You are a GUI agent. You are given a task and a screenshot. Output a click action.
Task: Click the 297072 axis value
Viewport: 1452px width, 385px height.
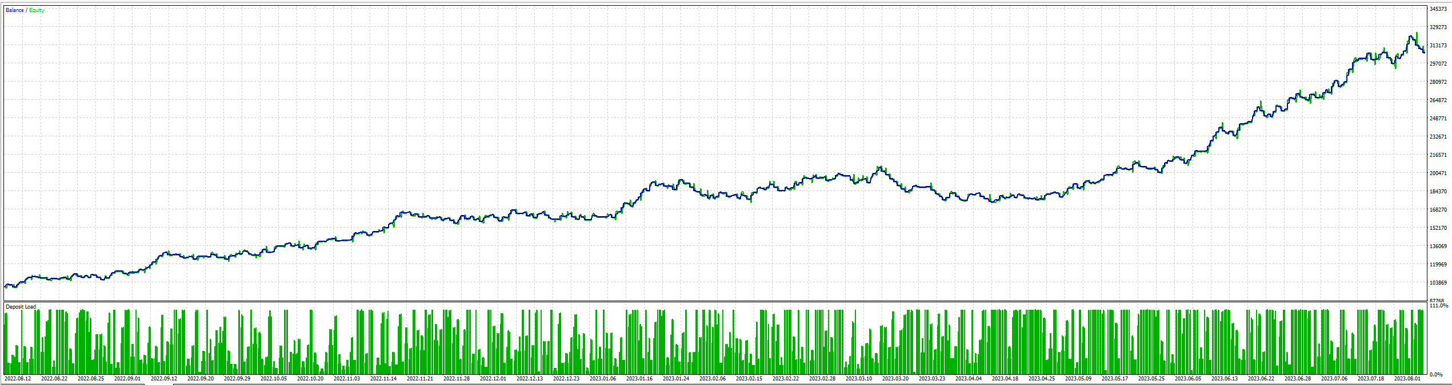point(1438,64)
